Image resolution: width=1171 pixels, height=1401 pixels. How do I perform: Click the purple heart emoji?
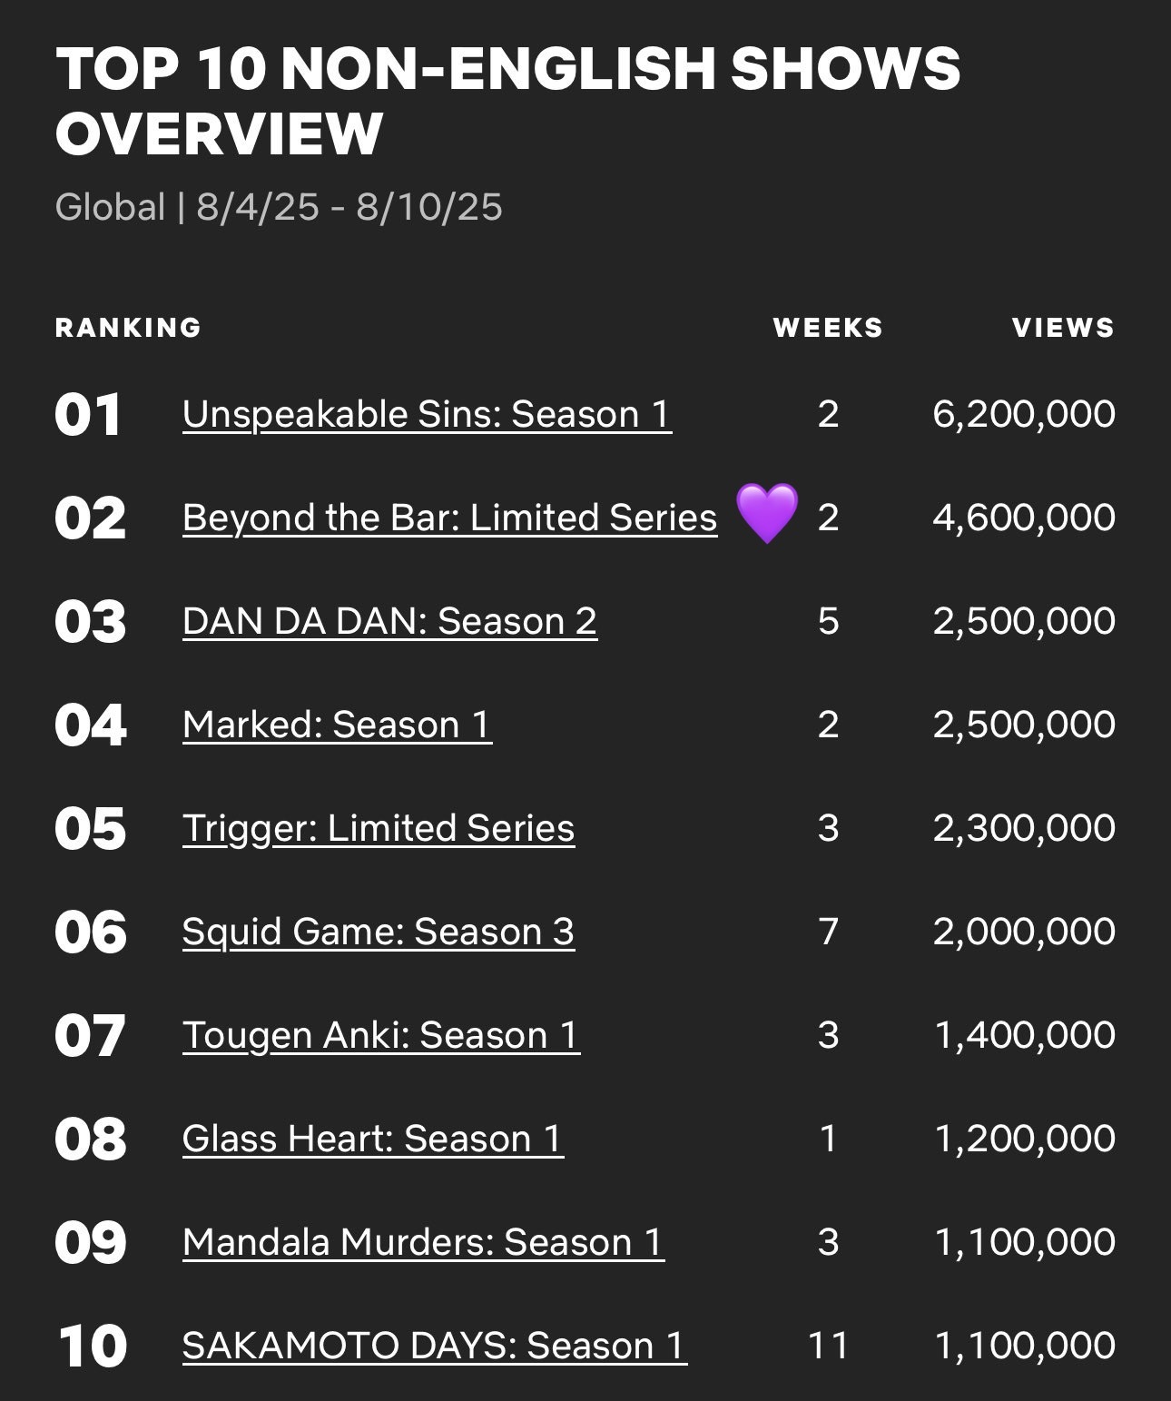click(x=767, y=514)
